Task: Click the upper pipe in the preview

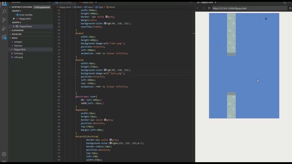Action: pos(231,35)
